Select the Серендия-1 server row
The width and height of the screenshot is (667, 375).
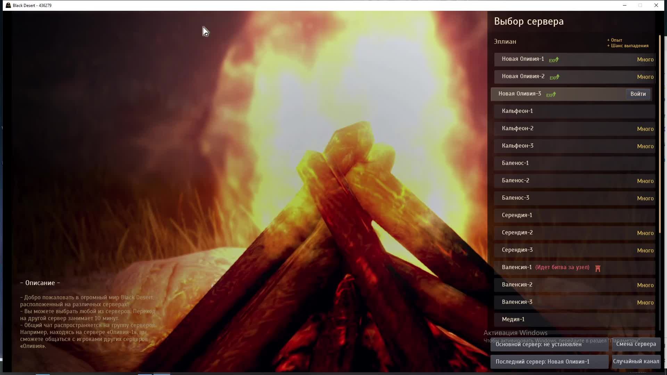pyautogui.click(x=575, y=216)
